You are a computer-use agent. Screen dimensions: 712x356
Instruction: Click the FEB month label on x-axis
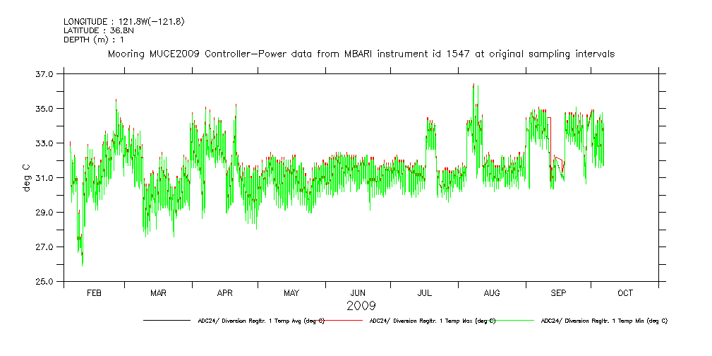pyautogui.click(x=94, y=292)
